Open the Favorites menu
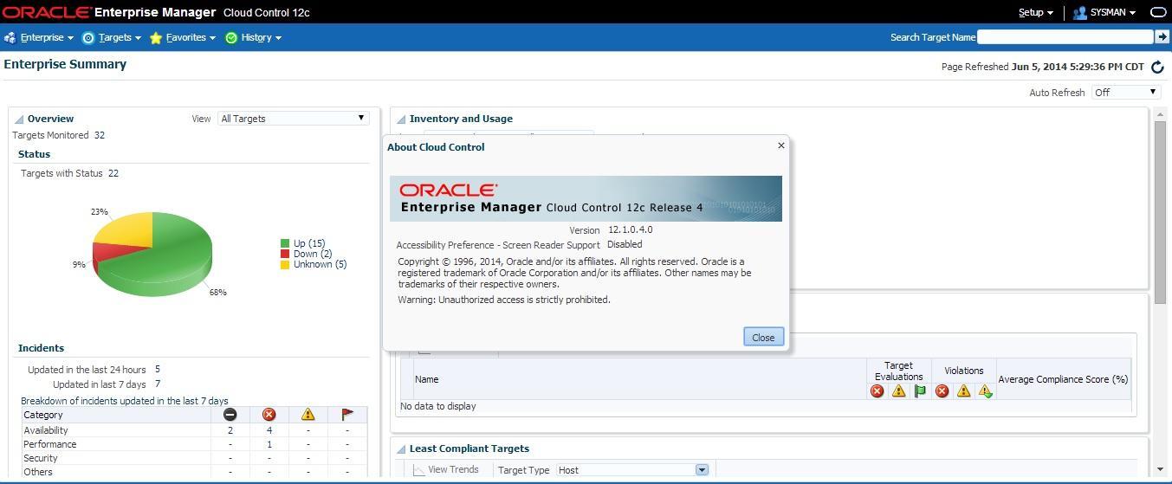The height and width of the screenshot is (484, 1172). coord(191,37)
